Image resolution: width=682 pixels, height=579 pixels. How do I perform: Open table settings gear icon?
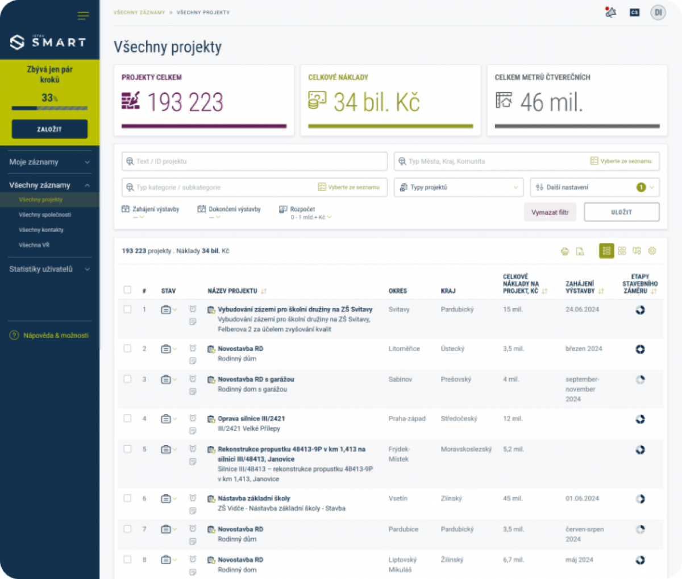[x=652, y=251]
